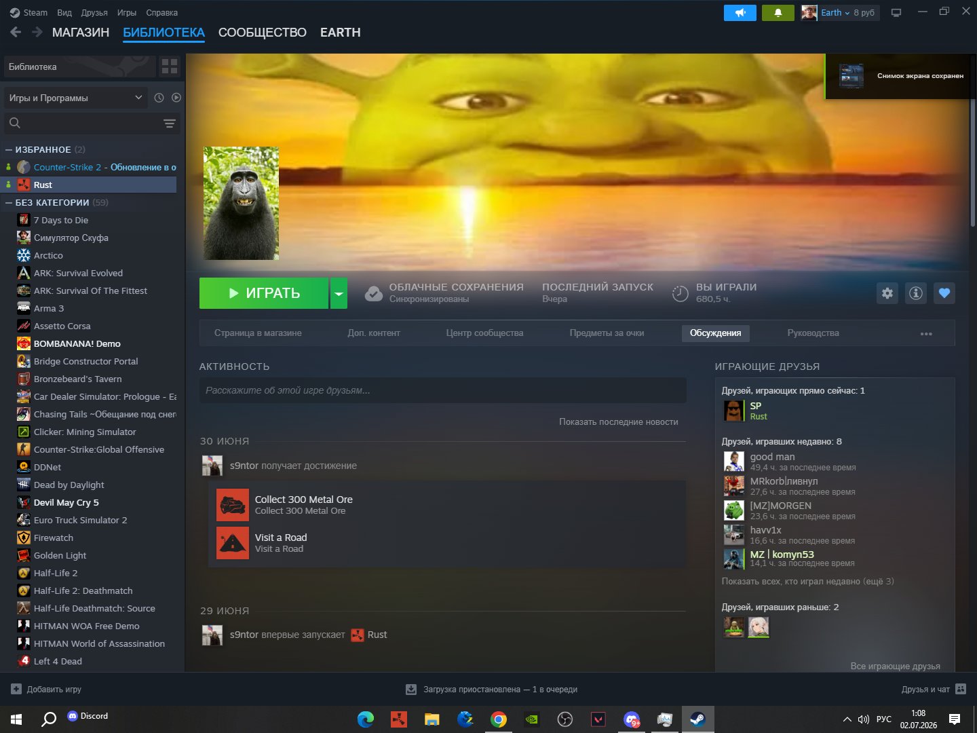The image size is (977, 733).
Task: Collapse the БЕЗ КАТЕГОРИИ category
Action: 9,202
